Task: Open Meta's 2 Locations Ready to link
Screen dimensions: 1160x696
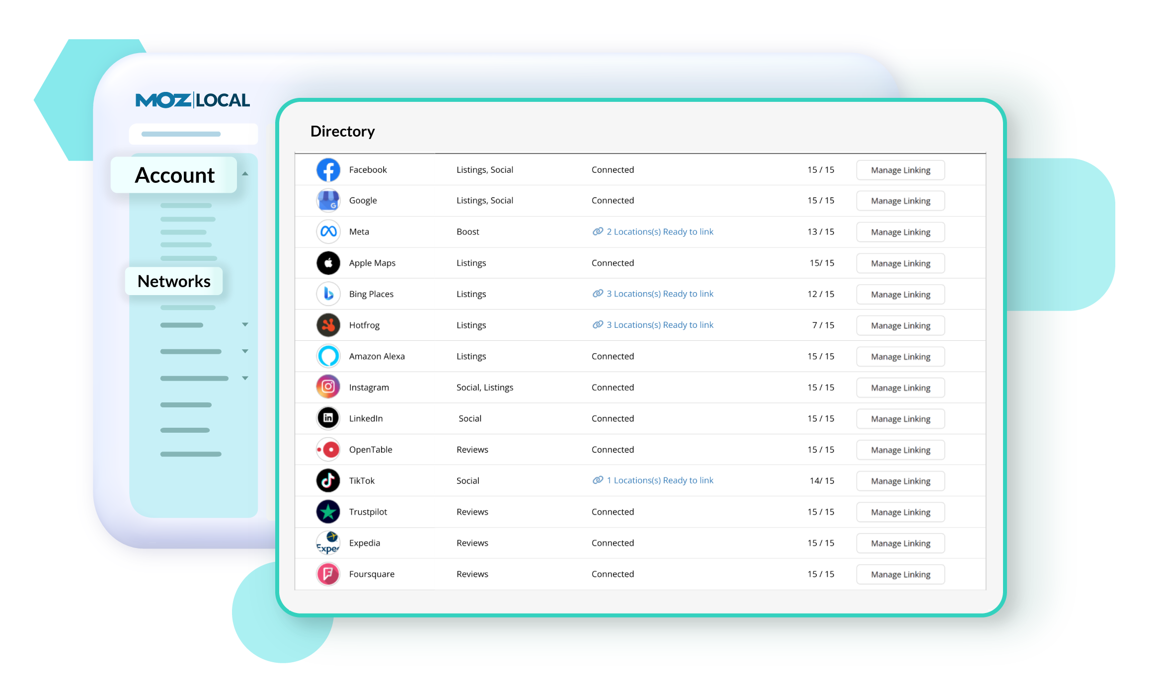Action: 659,232
